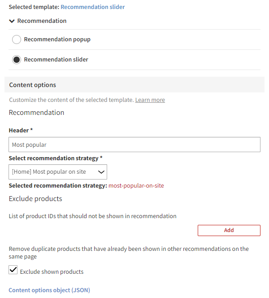Click the "Recommendation" expander title text
The image size is (269, 298).
tap(42, 21)
